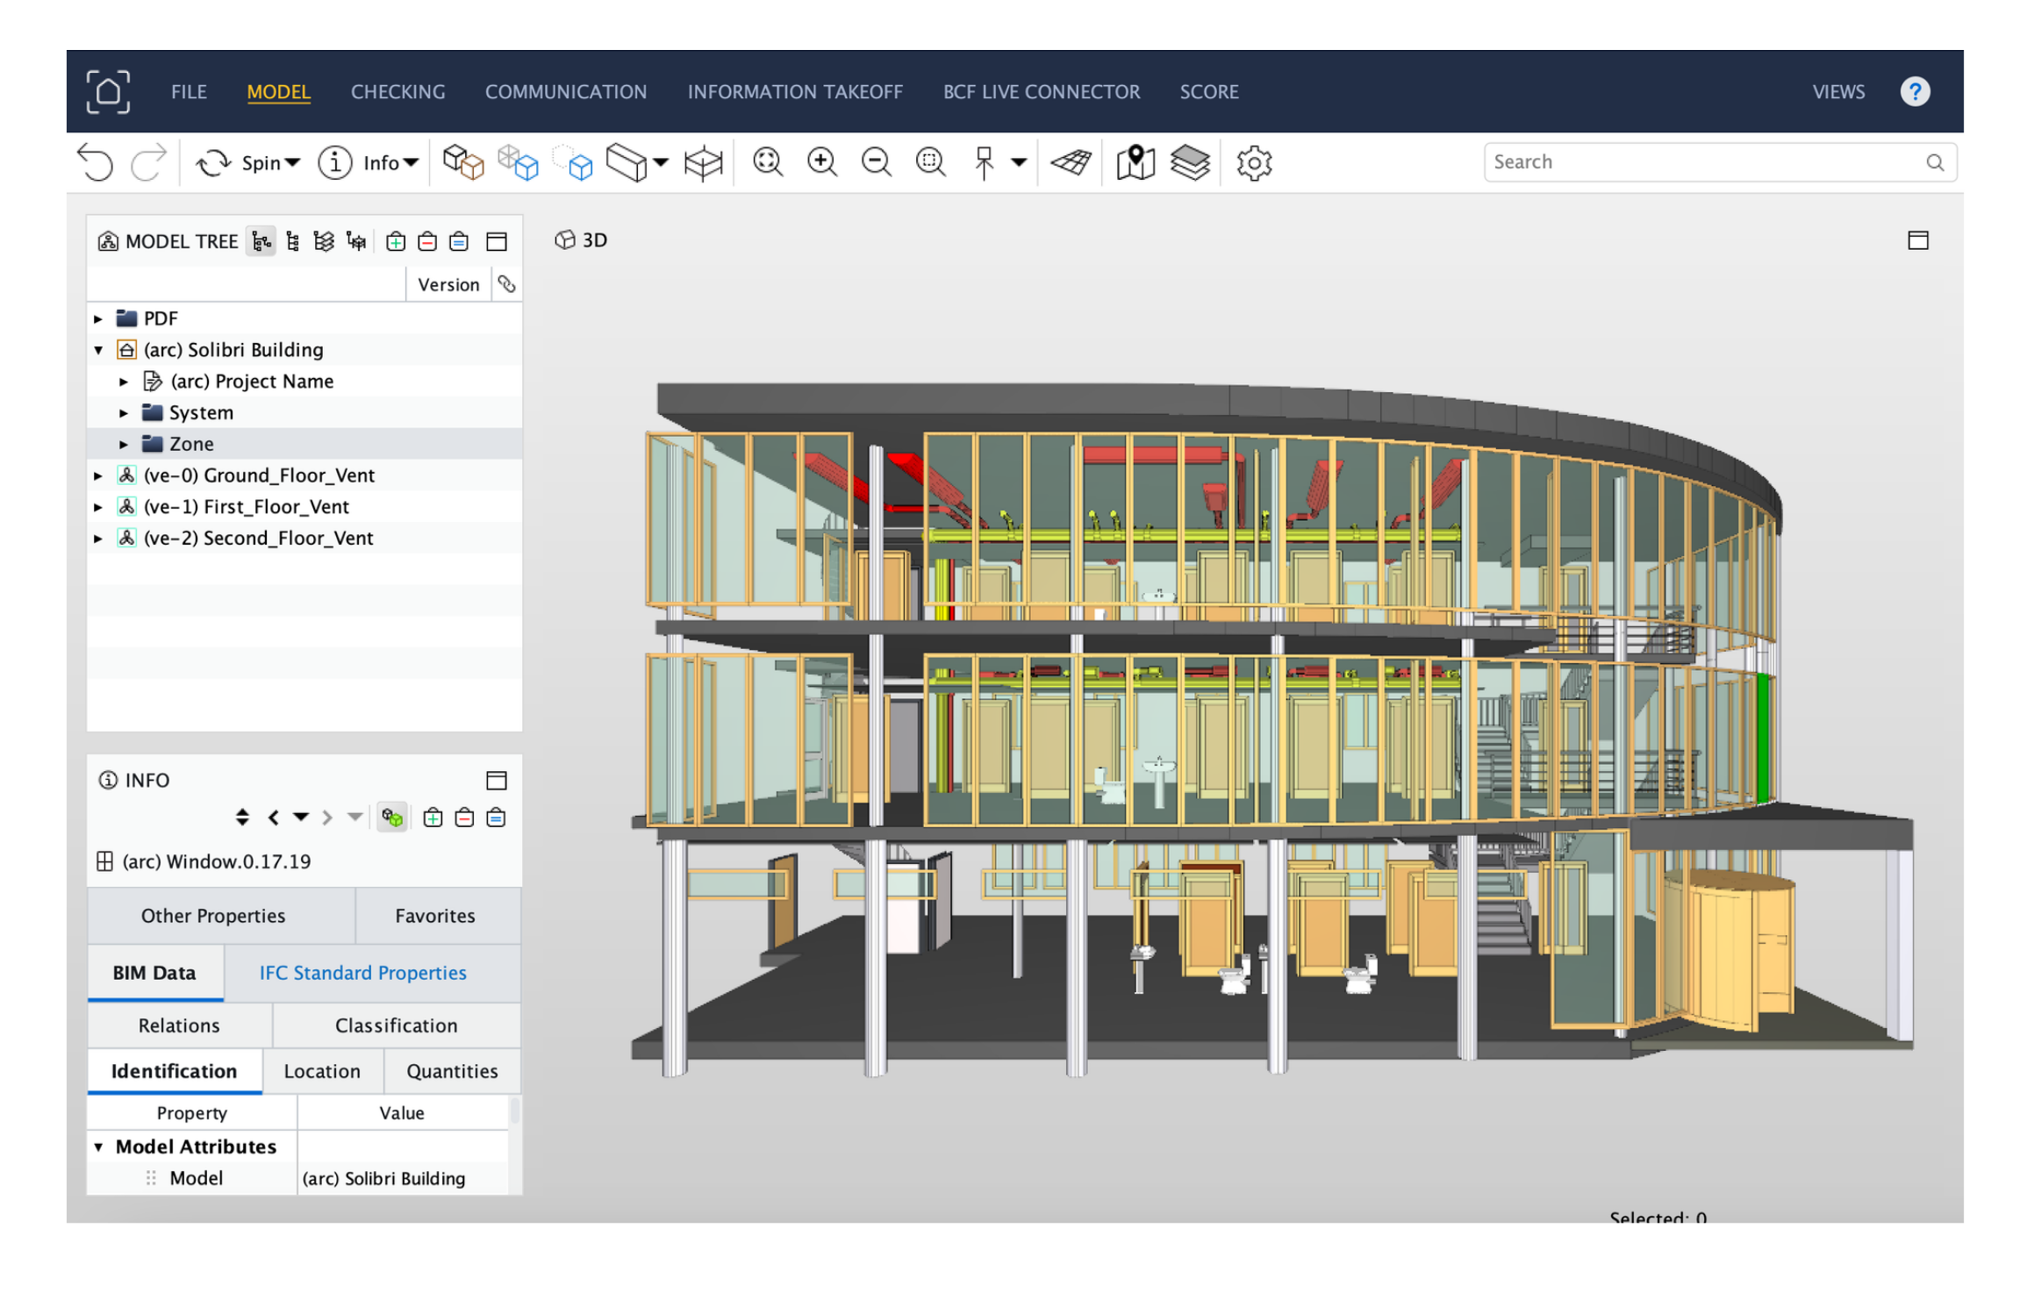Click the Zoom Out magnifier icon
The height and width of the screenshot is (1300, 2041).
pyautogui.click(x=875, y=162)
